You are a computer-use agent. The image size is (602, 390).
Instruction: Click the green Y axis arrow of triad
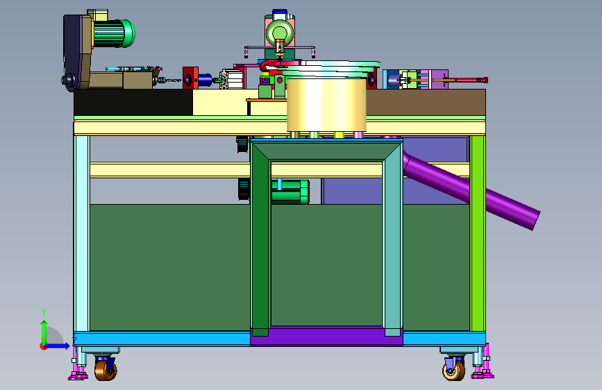(44, 332)
